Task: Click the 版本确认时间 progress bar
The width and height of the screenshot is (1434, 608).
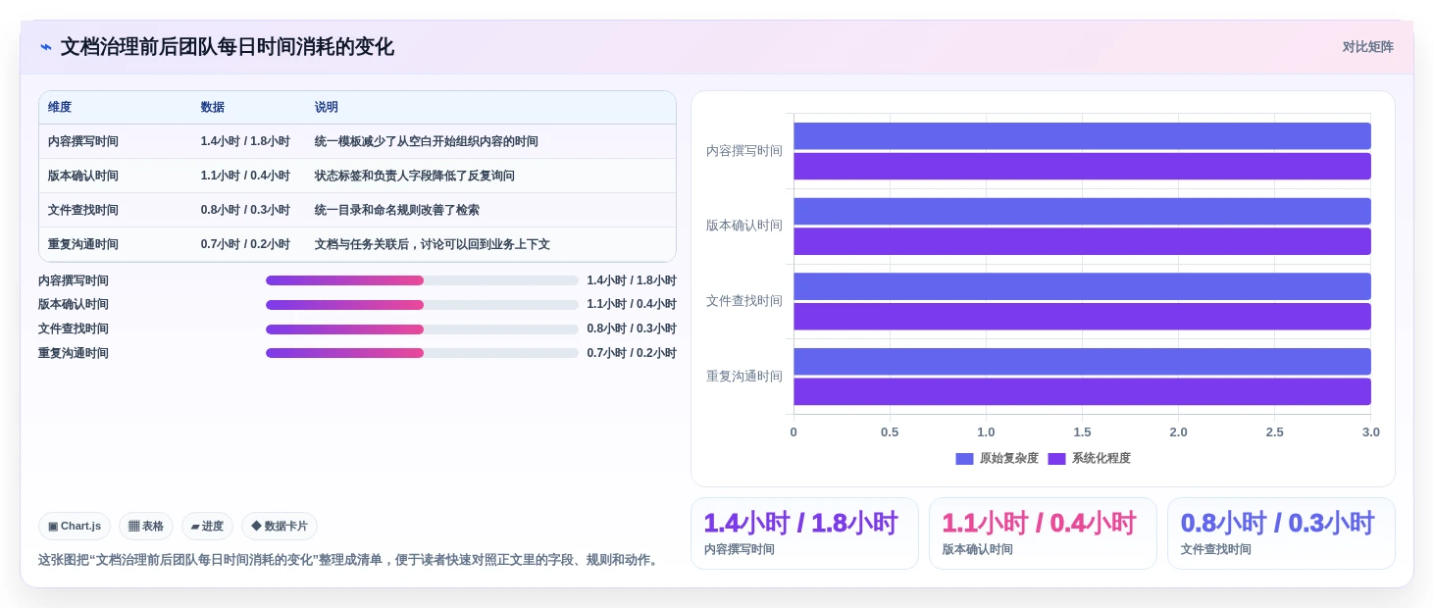Action: pos(422,305)
